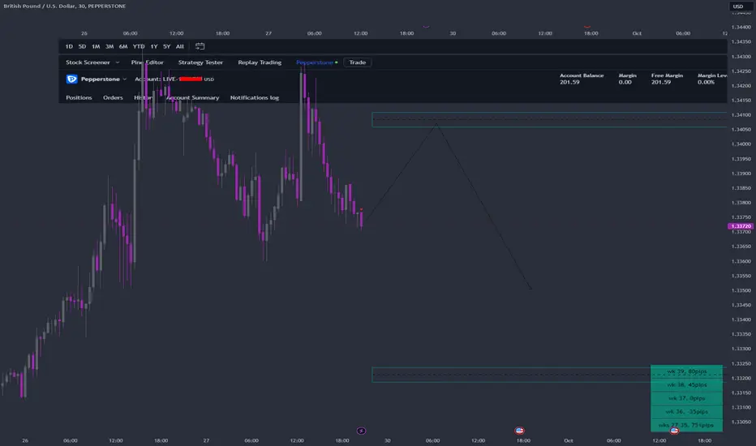This screenshot has width=756, height=446.
Task: Switch chart range to YTD
Action: click(139, 46)
